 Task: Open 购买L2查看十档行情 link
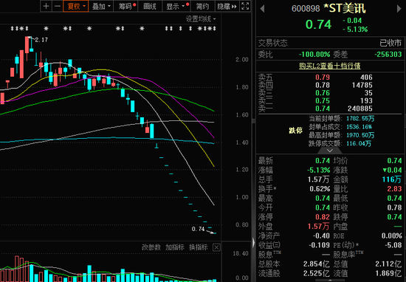coord(330,66)
